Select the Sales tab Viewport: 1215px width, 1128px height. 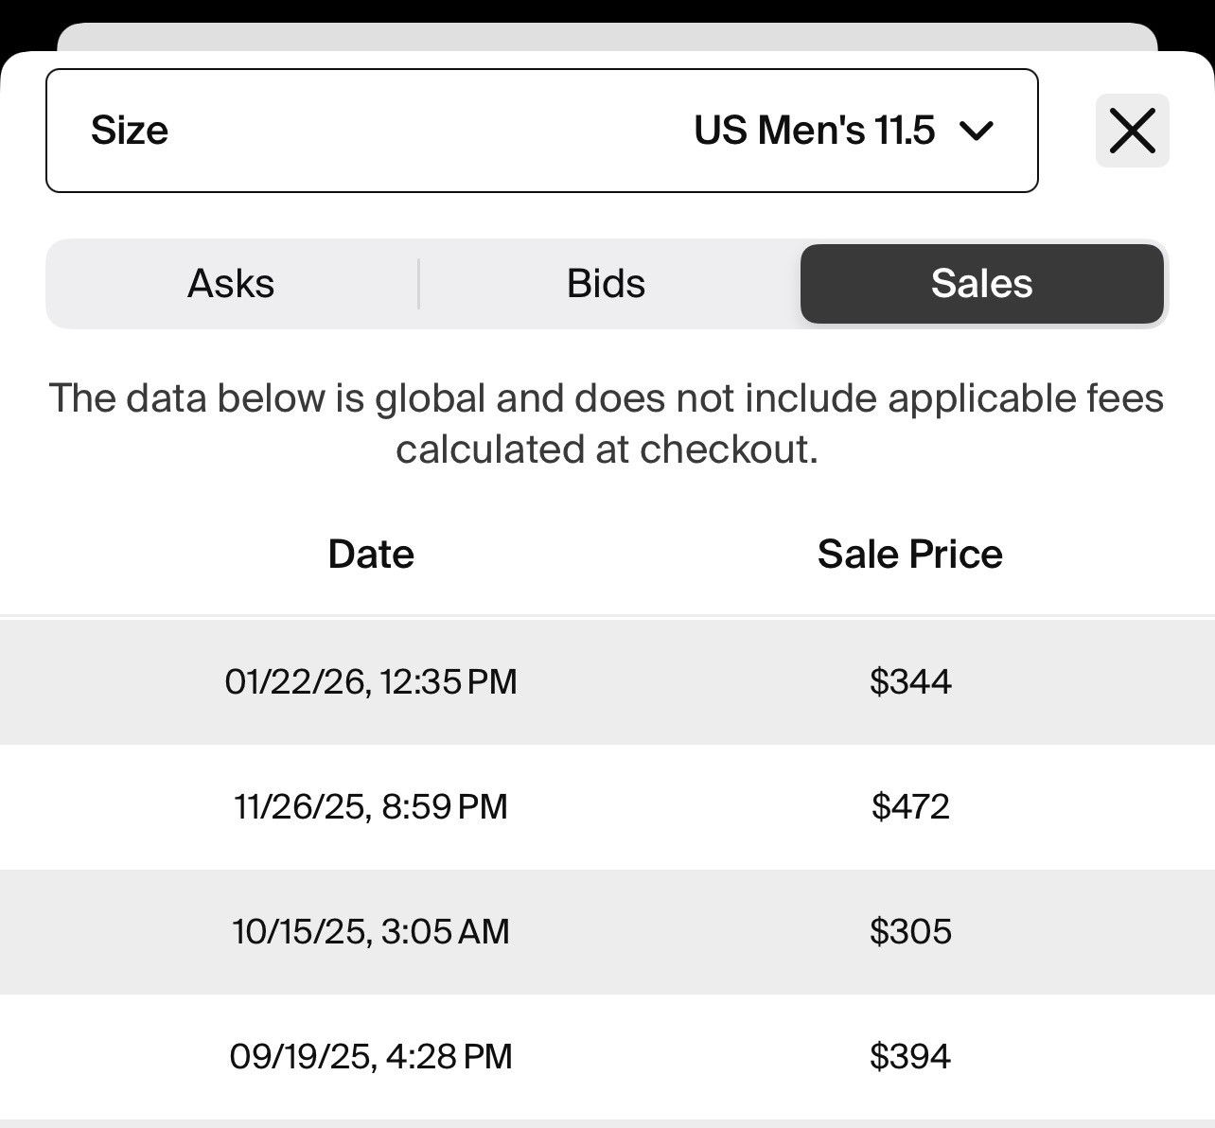point(982,284)
